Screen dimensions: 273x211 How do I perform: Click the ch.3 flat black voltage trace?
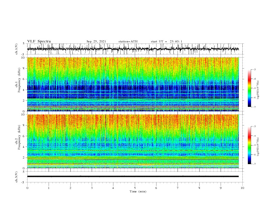click(x=133, y=177)
